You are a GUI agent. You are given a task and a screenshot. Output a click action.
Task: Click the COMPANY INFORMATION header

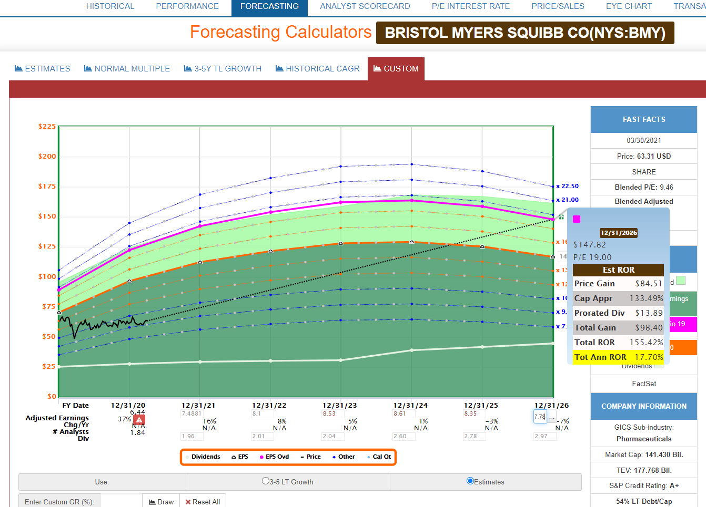(x=644, y=406)
